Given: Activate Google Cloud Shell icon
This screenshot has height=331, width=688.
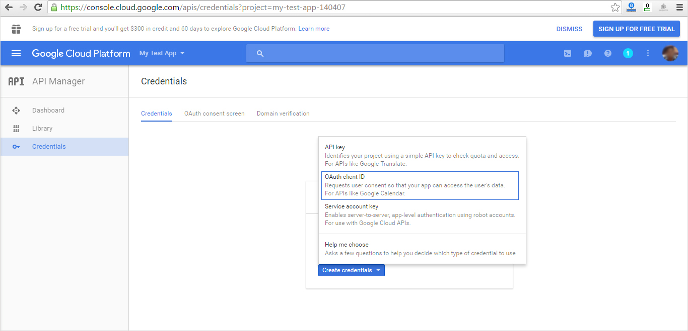Looking at the screenshot, I should pos(568,53).
